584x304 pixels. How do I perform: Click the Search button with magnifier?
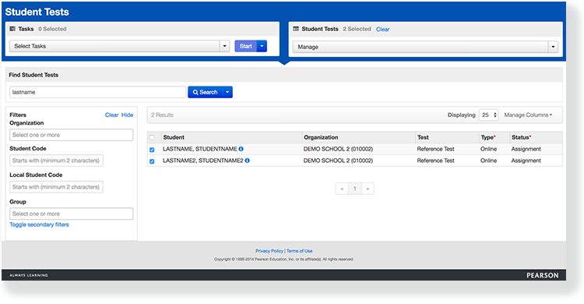click(206, 92)
